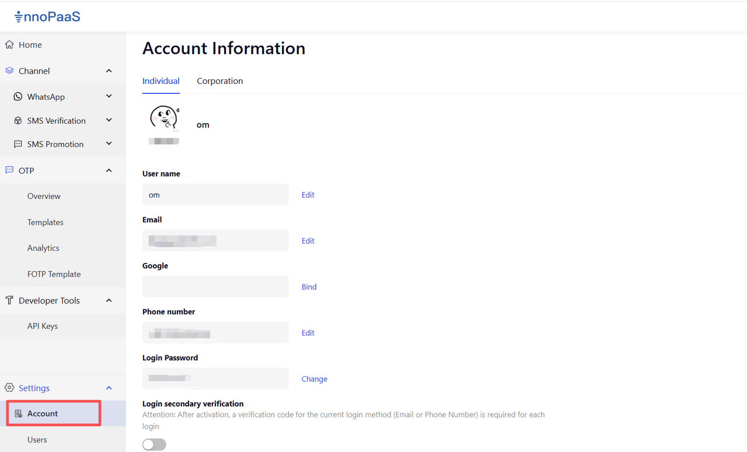Open API Keys in sidebar
Image resolution: width=747 pixels, height=452 pixels.
tap(43, 326)
